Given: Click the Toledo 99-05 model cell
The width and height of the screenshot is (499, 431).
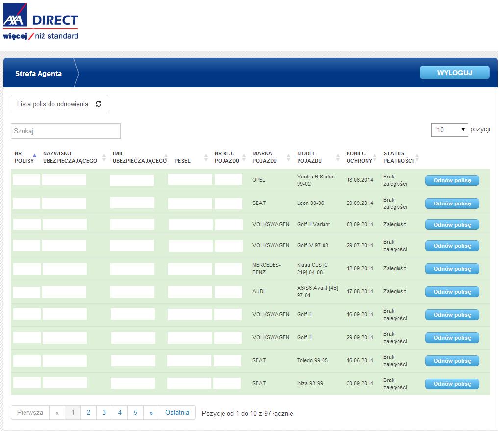Looking at the screenshot, I should [x=313, y=360].
